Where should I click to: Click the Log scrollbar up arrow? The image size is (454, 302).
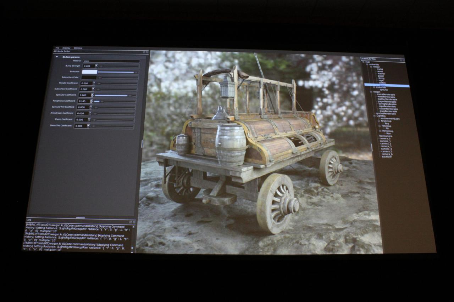133,227
